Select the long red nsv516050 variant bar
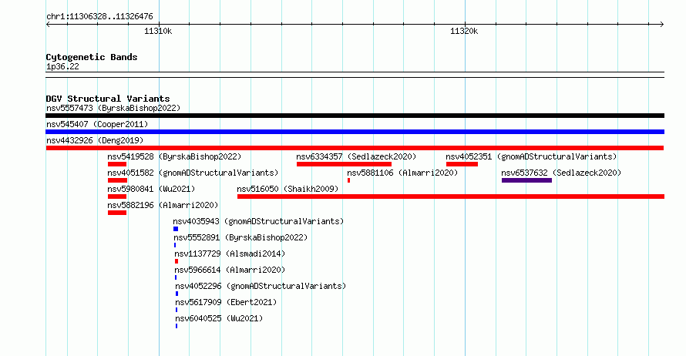This screenshot has height=356, width=686. pyautogui.click(x=451, y=196)
